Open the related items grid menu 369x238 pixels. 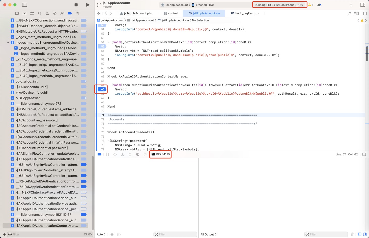pyautogui.click(x=99, y=13)
